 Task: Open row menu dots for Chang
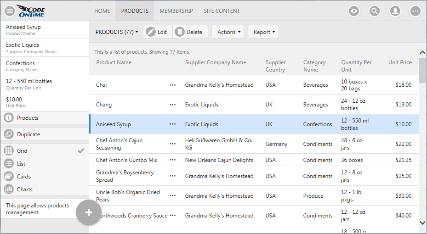(173, 105)
